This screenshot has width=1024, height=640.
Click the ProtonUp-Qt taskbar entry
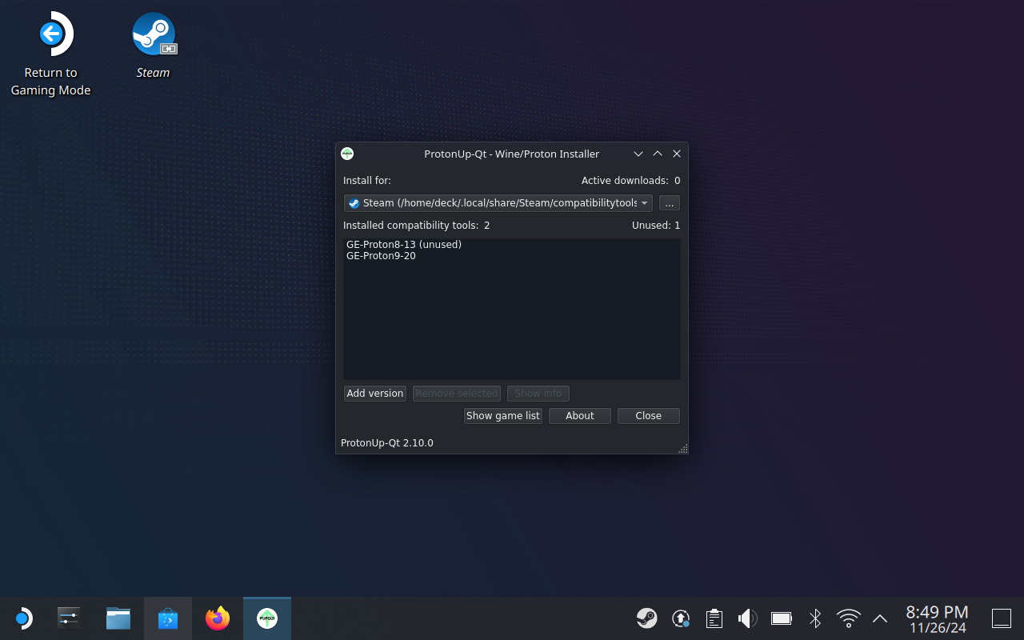coord(267,618)
